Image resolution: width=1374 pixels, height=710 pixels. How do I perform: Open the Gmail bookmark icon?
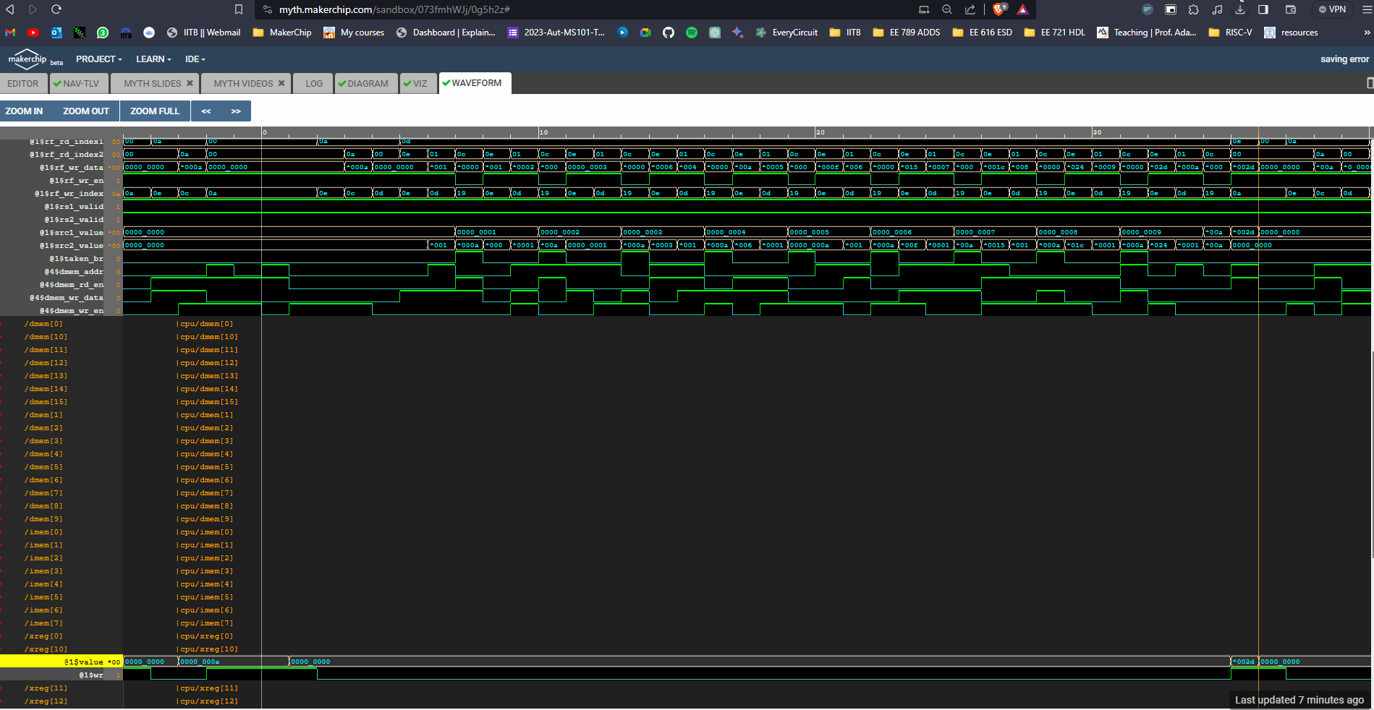point(10,33)
